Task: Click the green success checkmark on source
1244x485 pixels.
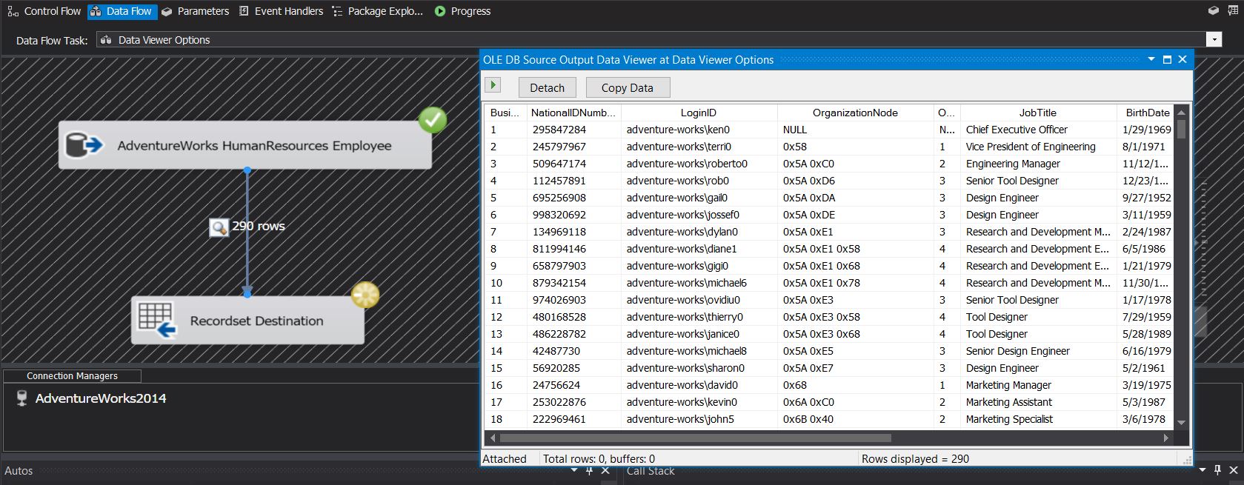Action: tap(433, 120)
